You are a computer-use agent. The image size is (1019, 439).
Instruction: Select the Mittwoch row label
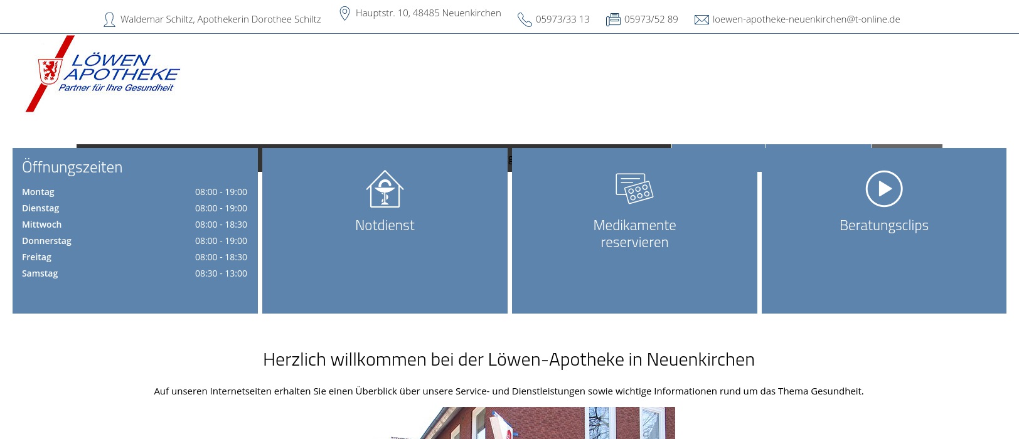coord(42,225)
